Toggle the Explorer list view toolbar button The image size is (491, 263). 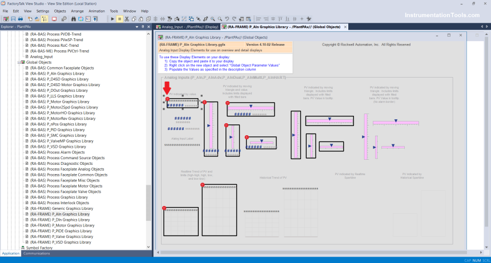click(x=45, y=19)
